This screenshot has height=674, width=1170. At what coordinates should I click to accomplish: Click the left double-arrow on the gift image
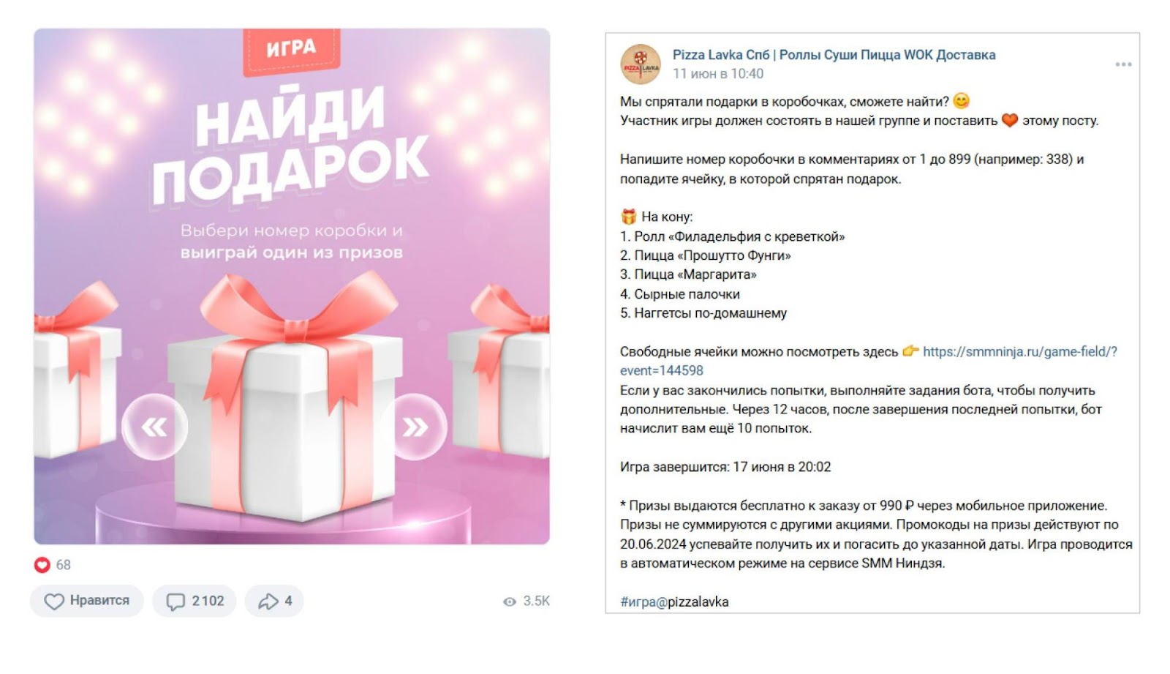pyautogui.click(x=154, y=427)
